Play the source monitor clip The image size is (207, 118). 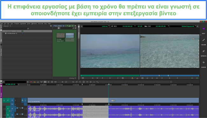(x=110, y=78)
